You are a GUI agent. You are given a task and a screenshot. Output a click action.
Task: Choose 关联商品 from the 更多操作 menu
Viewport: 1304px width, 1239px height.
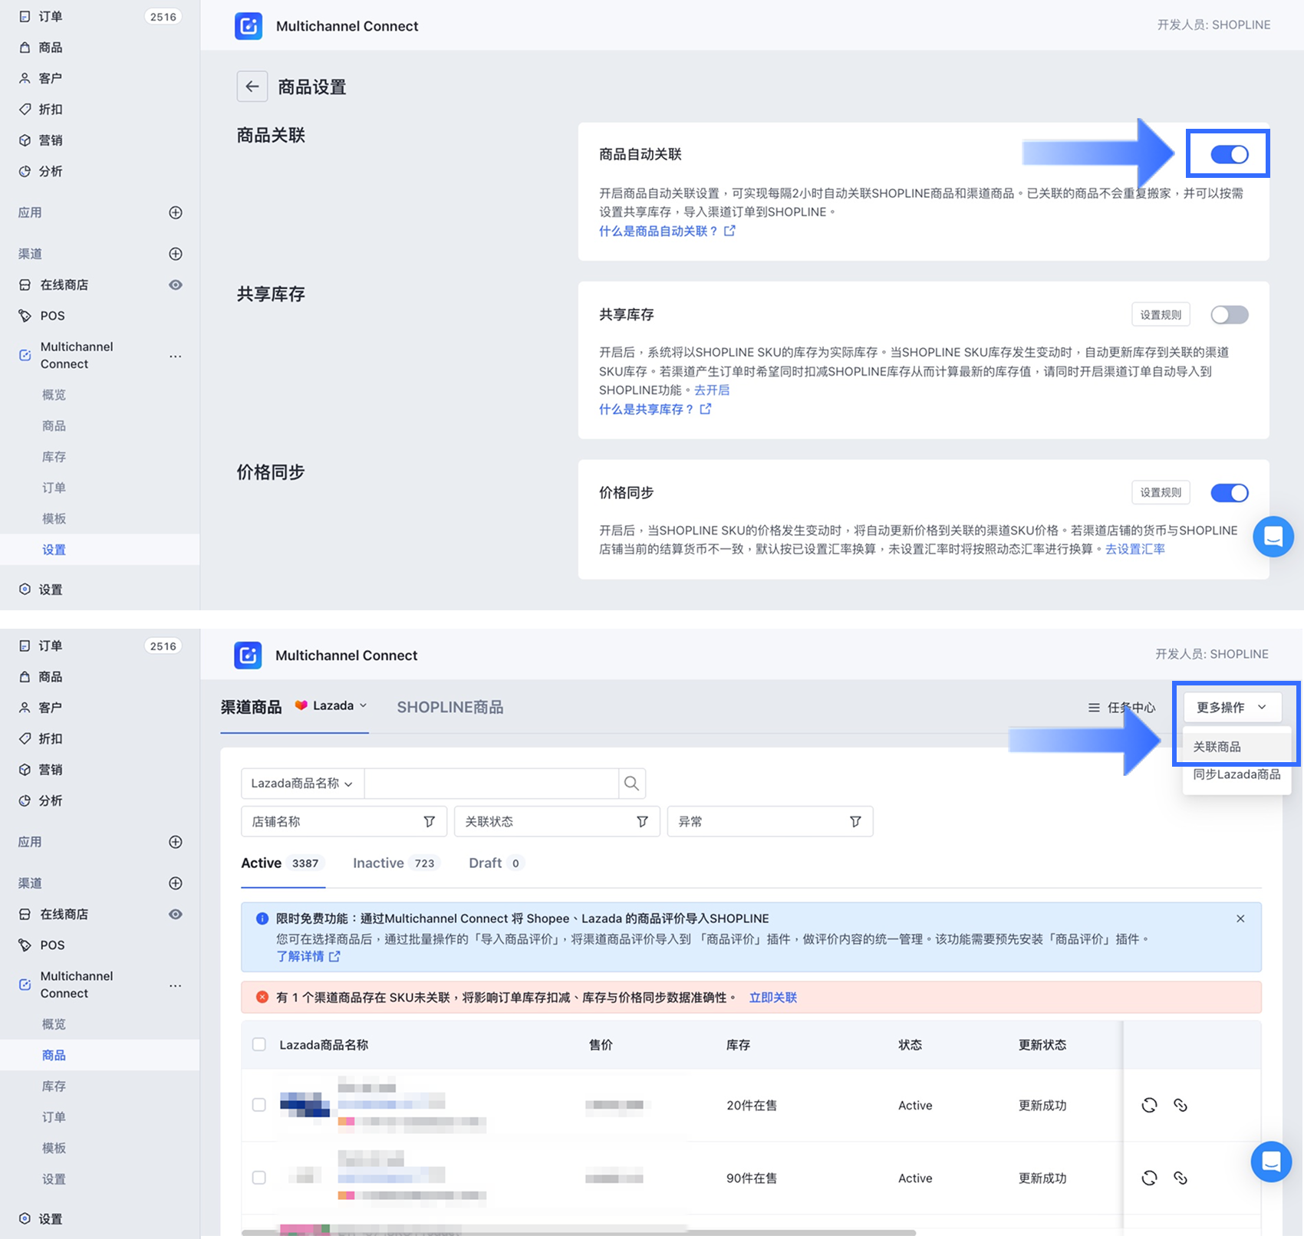(x=1237, y=747)
